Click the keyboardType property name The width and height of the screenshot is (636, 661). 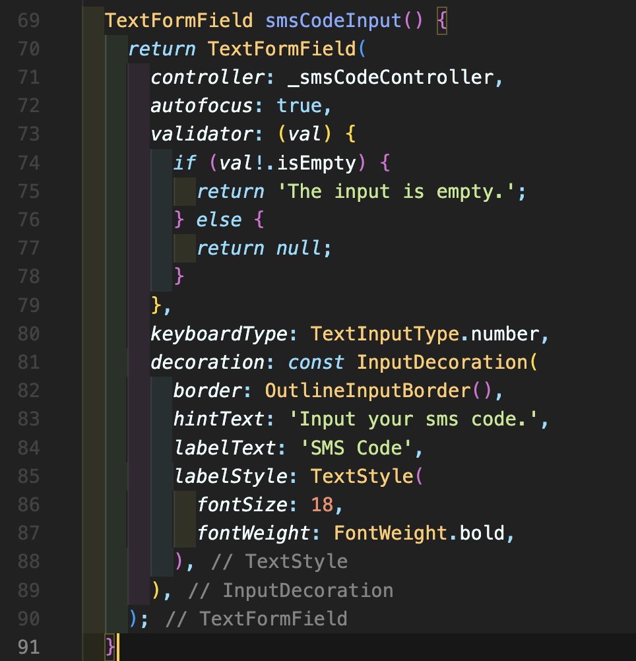tap(219, 334)
